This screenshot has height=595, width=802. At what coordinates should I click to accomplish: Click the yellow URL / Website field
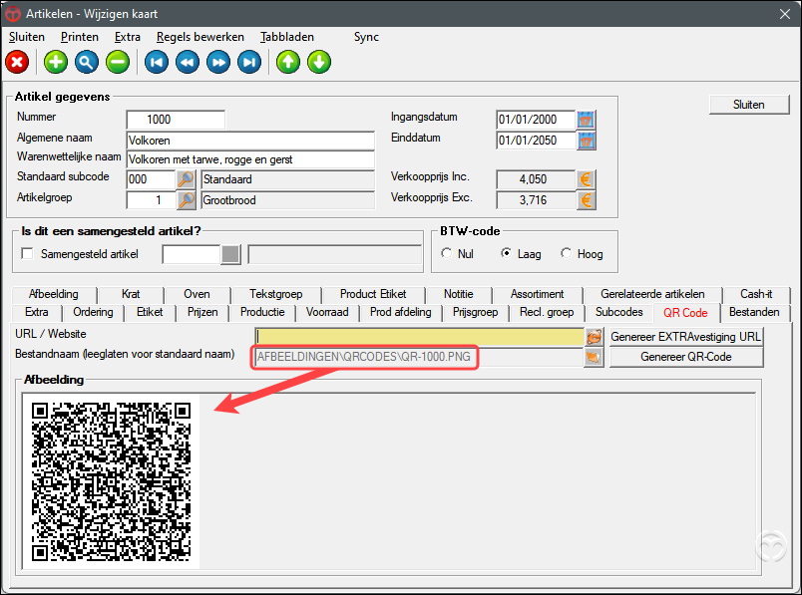click(419, 337)
